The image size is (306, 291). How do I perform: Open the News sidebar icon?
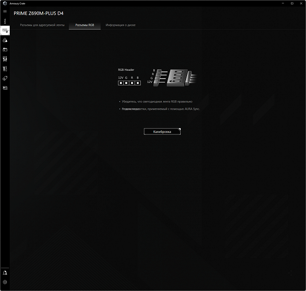[x=5, y=88]
